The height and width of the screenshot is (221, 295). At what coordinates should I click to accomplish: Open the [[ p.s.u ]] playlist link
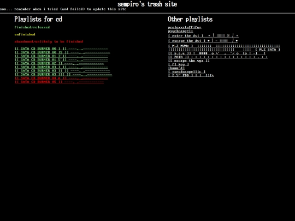(217, 53)
